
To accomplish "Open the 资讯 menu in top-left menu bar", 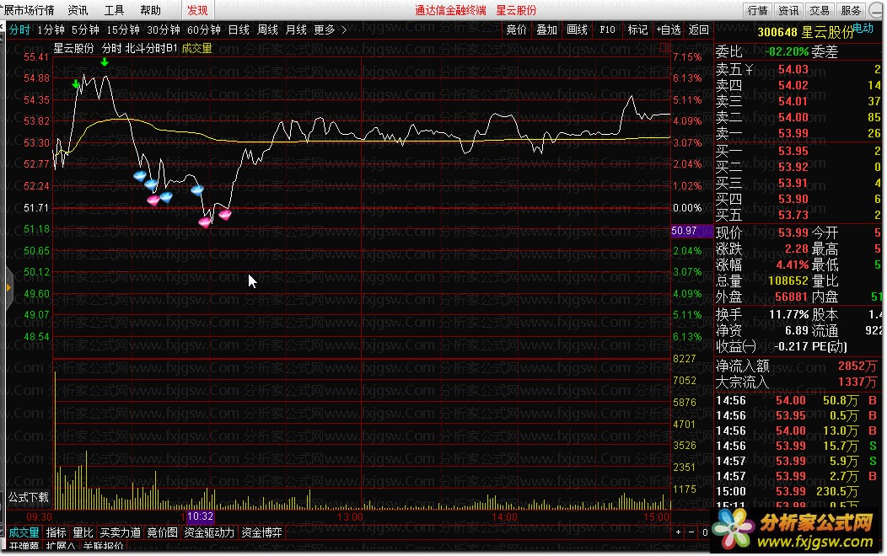I will click(x=78, y=10).
